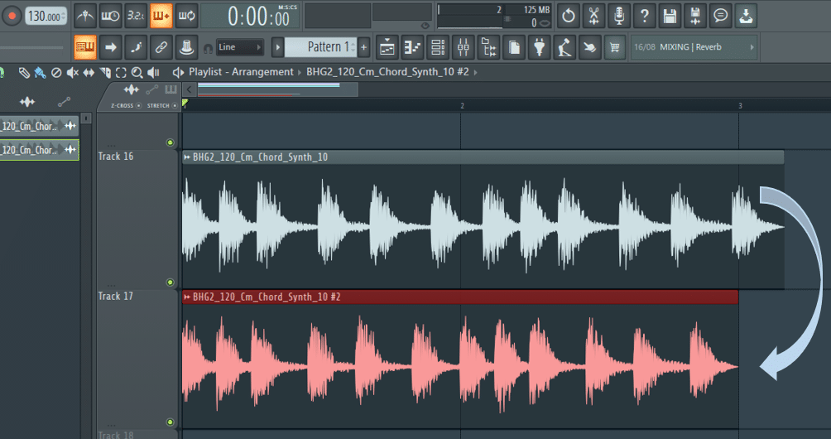831x439 pixels.
Task: Expand the Pattern 1 selector arrow
Action: click(x=278, y=48)
